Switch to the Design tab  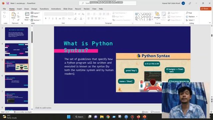point(34,9)
